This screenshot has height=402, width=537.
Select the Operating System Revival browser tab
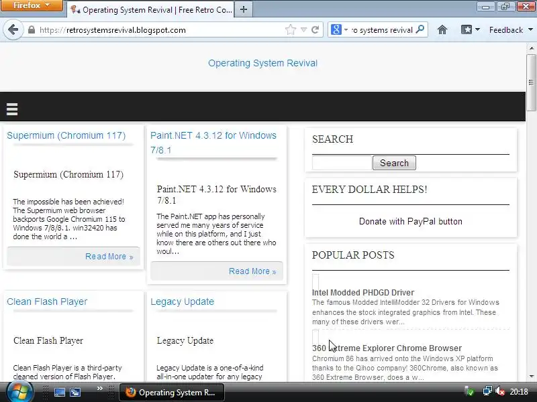(150, 9)
